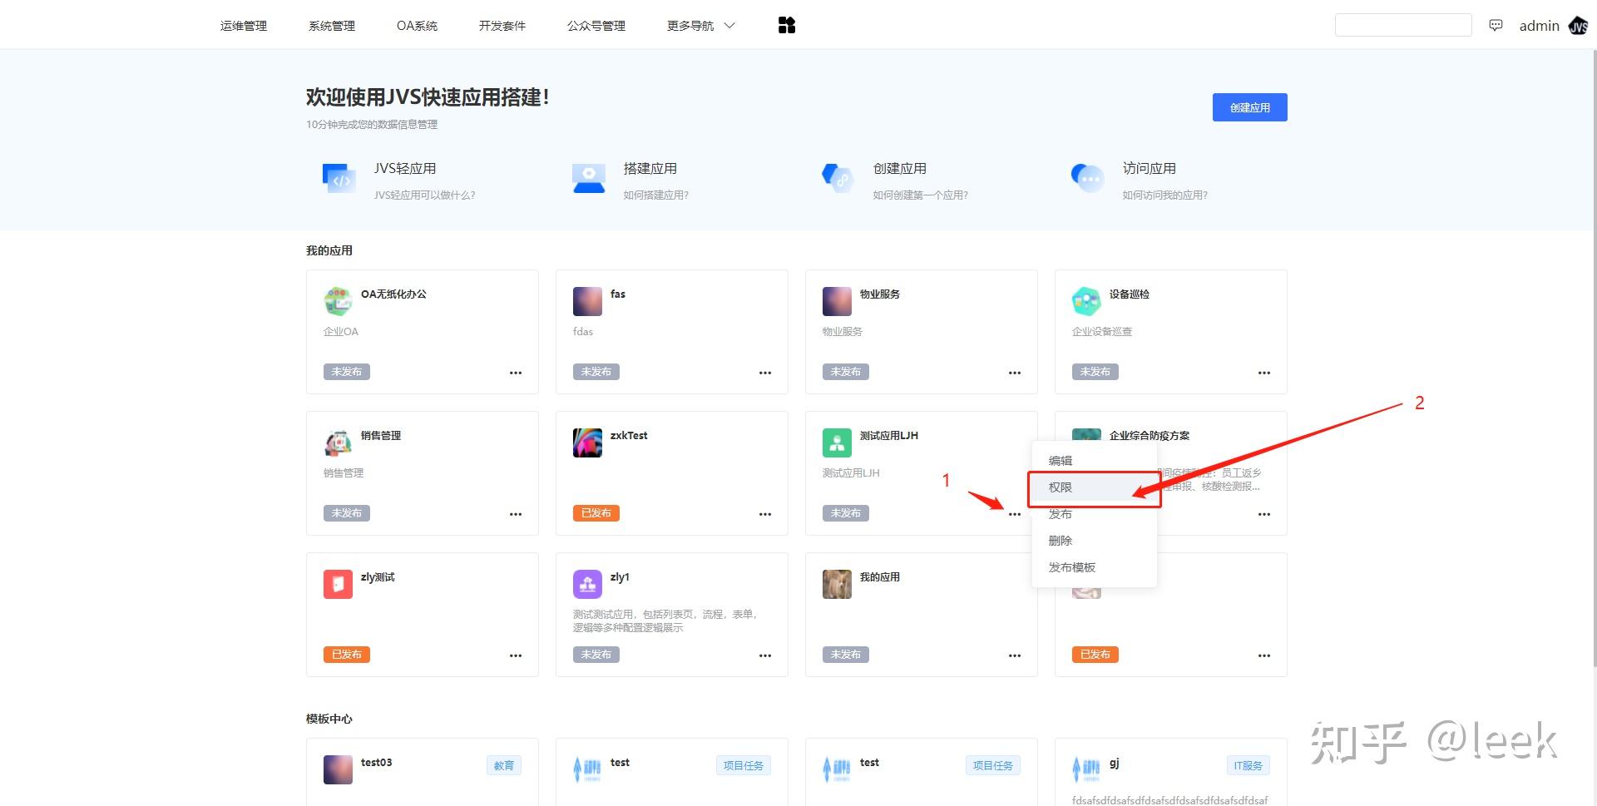The image size is (1597, 806).
Task: Click the test03 template icon
Action: pyautogui.click(x=338, y=769)
